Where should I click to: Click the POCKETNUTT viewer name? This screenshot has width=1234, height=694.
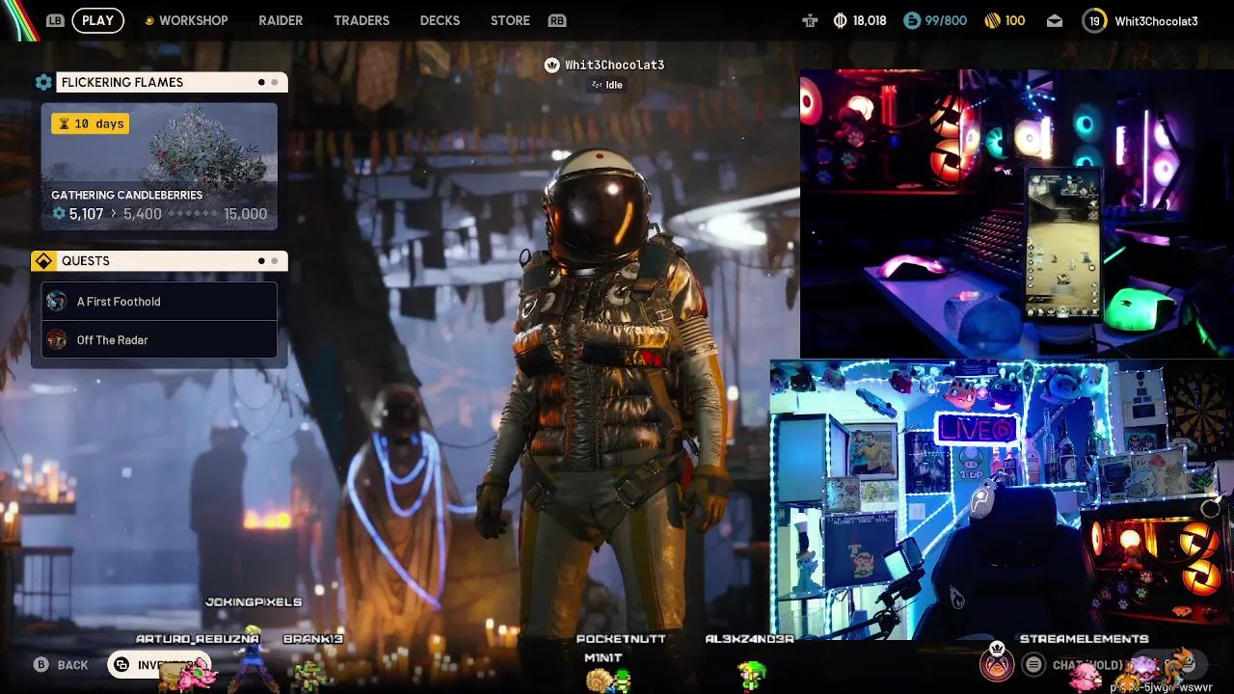[x=621, y=639]
